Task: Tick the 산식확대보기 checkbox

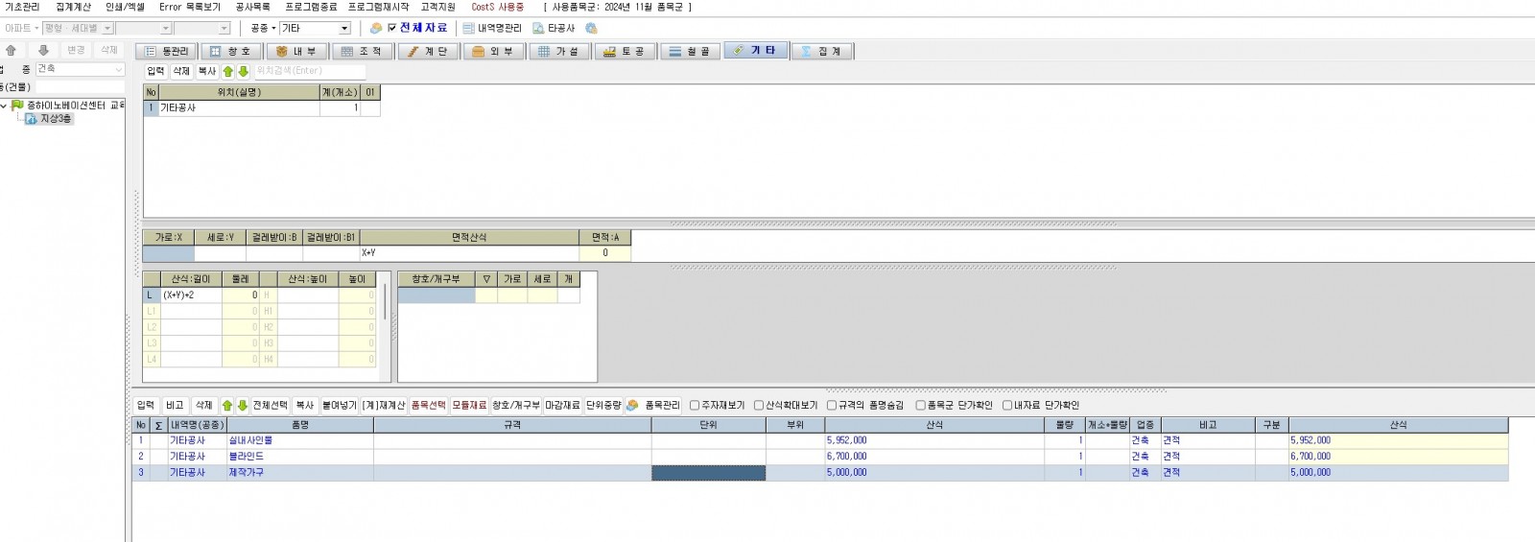Action: (759, 406)
